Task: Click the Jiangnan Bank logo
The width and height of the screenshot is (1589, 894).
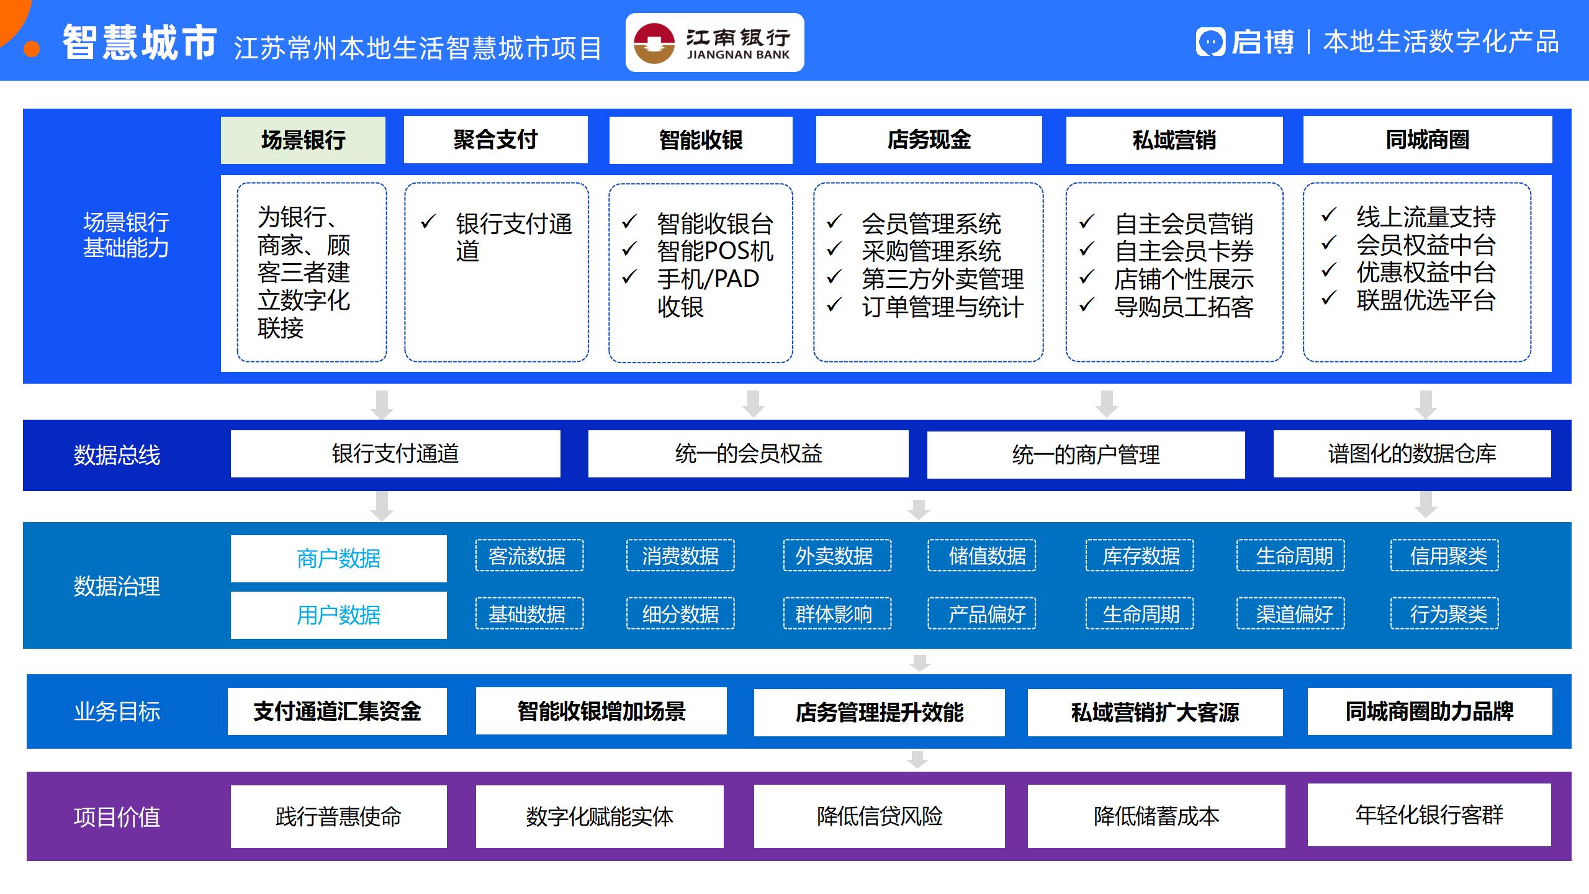Action: point(714,43)
